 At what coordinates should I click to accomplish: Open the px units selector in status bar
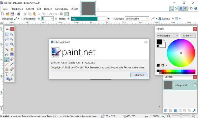pyautogui.click(x=148, y=116)
